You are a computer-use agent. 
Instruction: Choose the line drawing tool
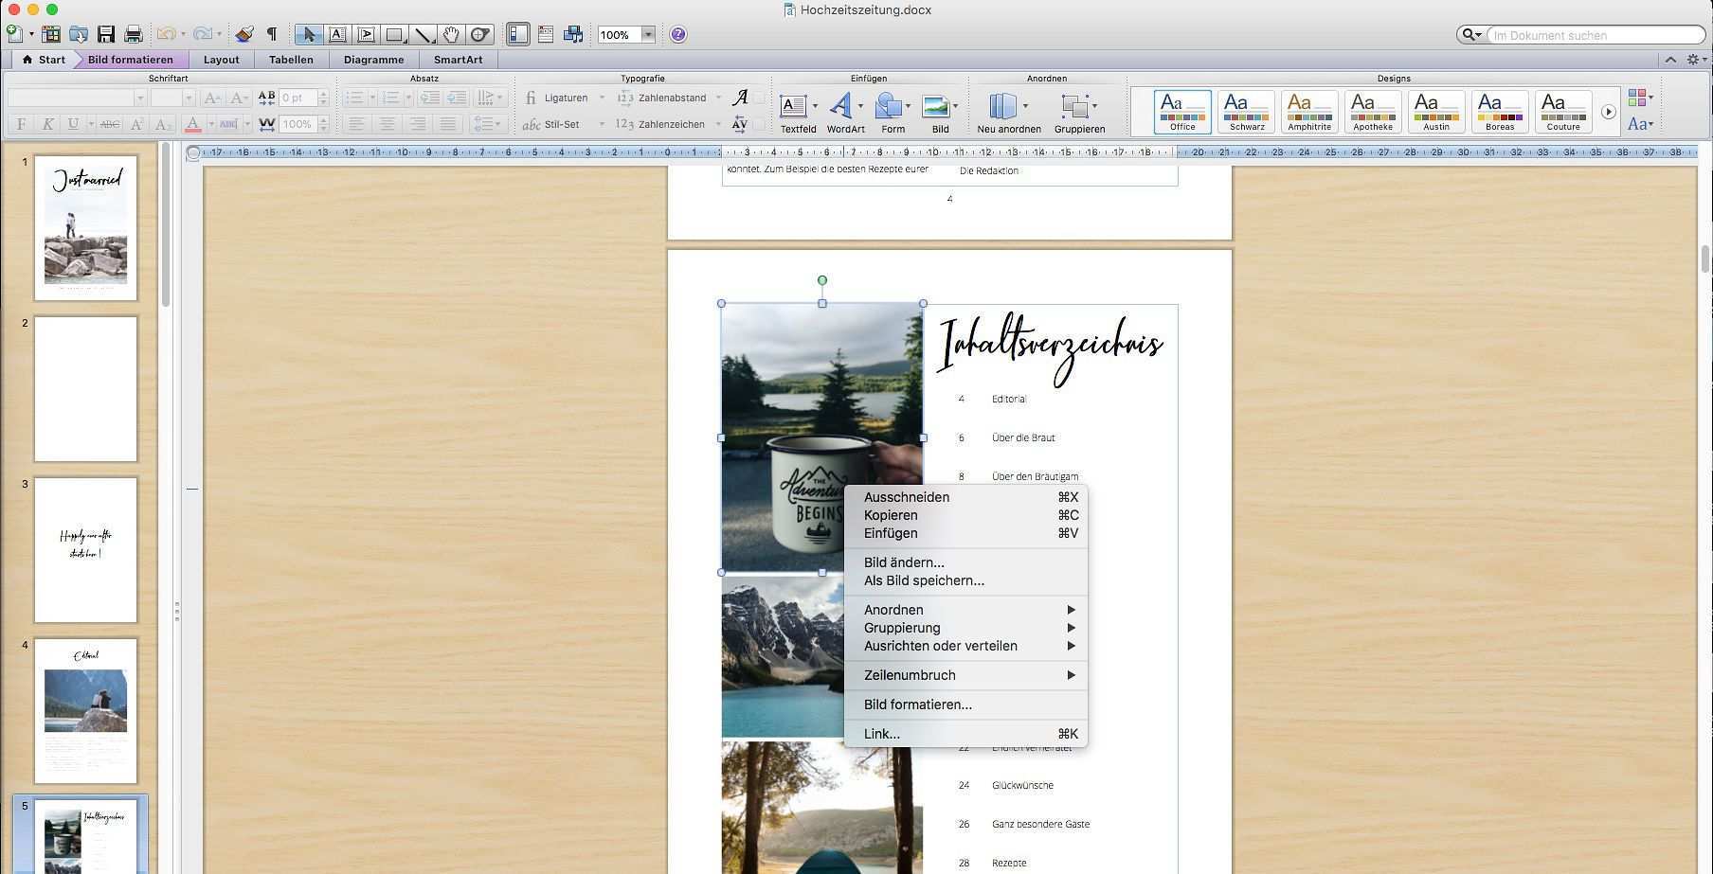point(424,35)
